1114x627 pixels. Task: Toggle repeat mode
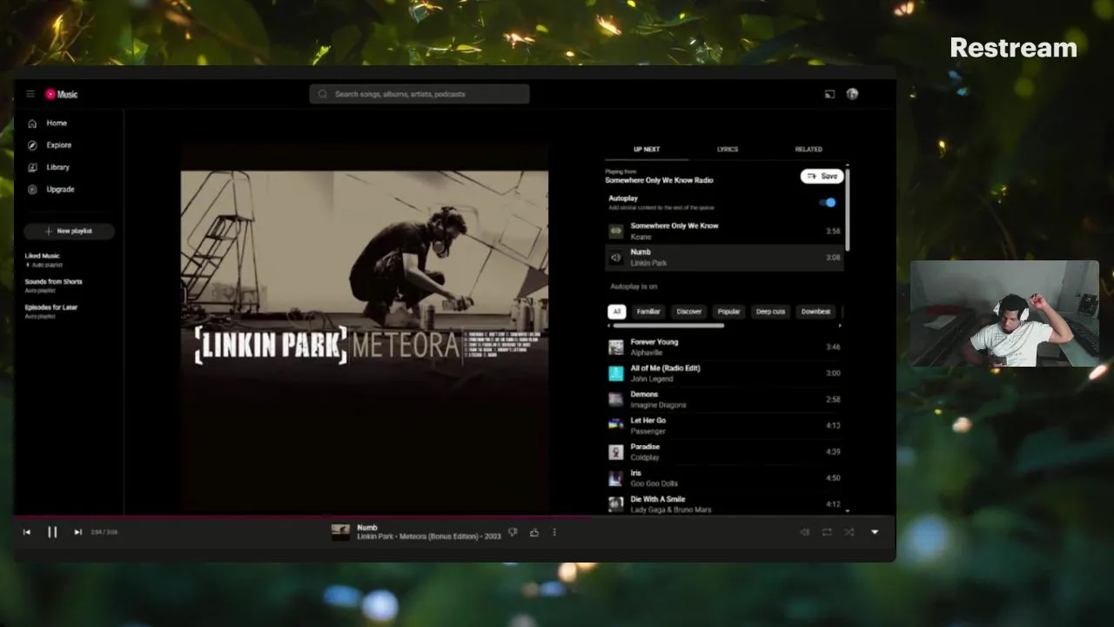pyautogui.click(x=827, y=532)
